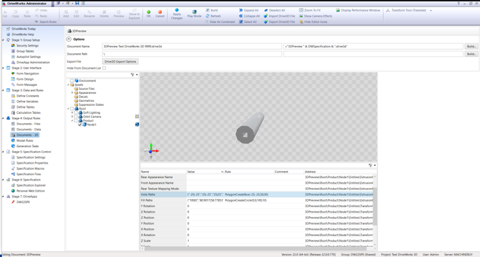Viewport: 480px width, 257px height.
Task: Click Show Camera Effects
Action: click(315, 16)
